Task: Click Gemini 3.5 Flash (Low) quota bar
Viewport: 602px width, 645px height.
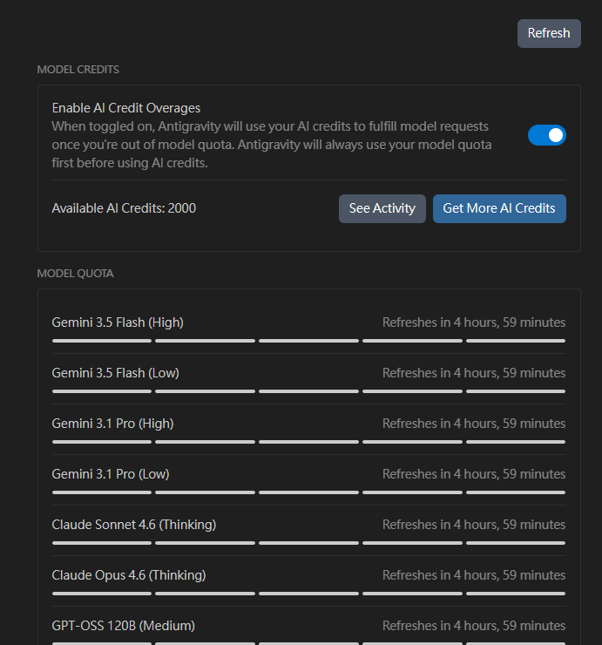Action: pyautogui.click(x=308, y=391)
